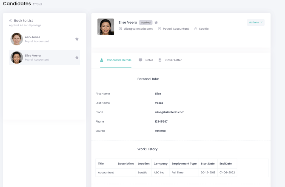Click Seattle location text in the header
Image resolution: width=285 pixels, height=187 pixels.
point(204,29)
